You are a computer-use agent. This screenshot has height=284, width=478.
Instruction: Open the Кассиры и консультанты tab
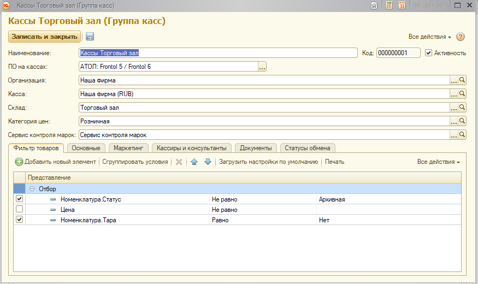coord(192,148)
